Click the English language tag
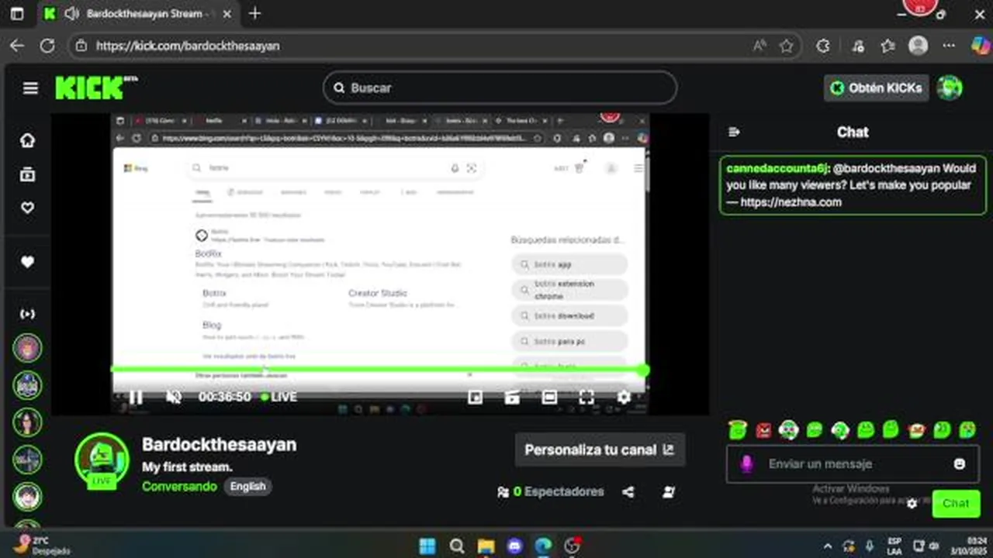The image size is (993, 558). click(x=247, y=487)
